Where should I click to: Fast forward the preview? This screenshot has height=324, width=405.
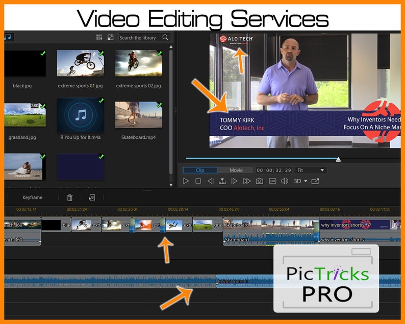click(x=247, y=181)
